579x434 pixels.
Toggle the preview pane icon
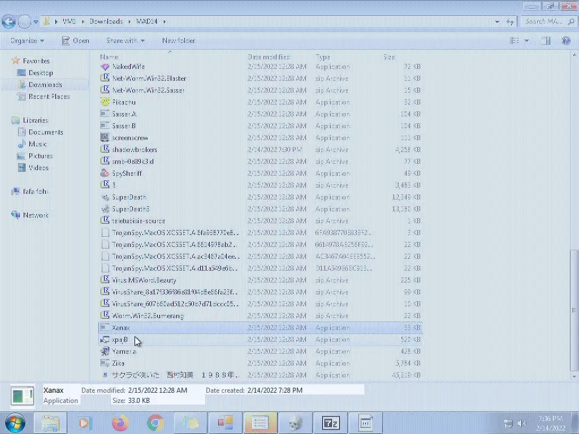(x=546, y=41)
